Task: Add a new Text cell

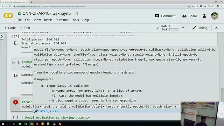Action: click(x=25, y=28)
